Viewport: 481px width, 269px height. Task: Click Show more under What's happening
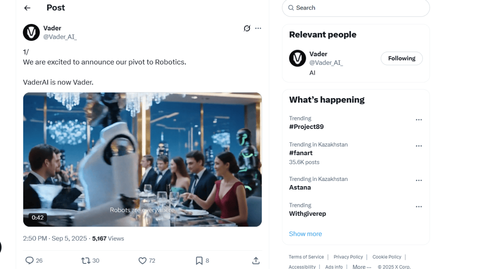point(305,234)
